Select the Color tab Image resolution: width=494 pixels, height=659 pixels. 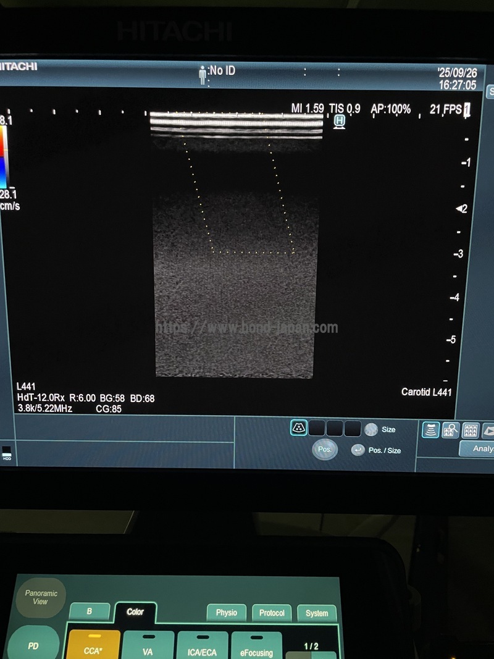pos(135,612)
